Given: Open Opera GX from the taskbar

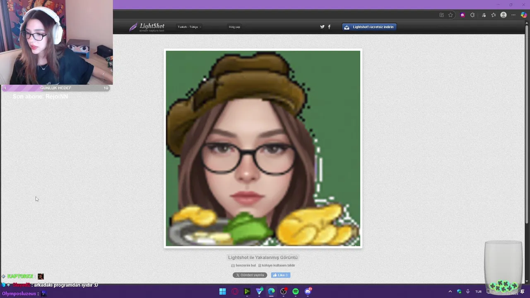Looking at the screenshot, I should pyautogui.click(x=235, y=291).
